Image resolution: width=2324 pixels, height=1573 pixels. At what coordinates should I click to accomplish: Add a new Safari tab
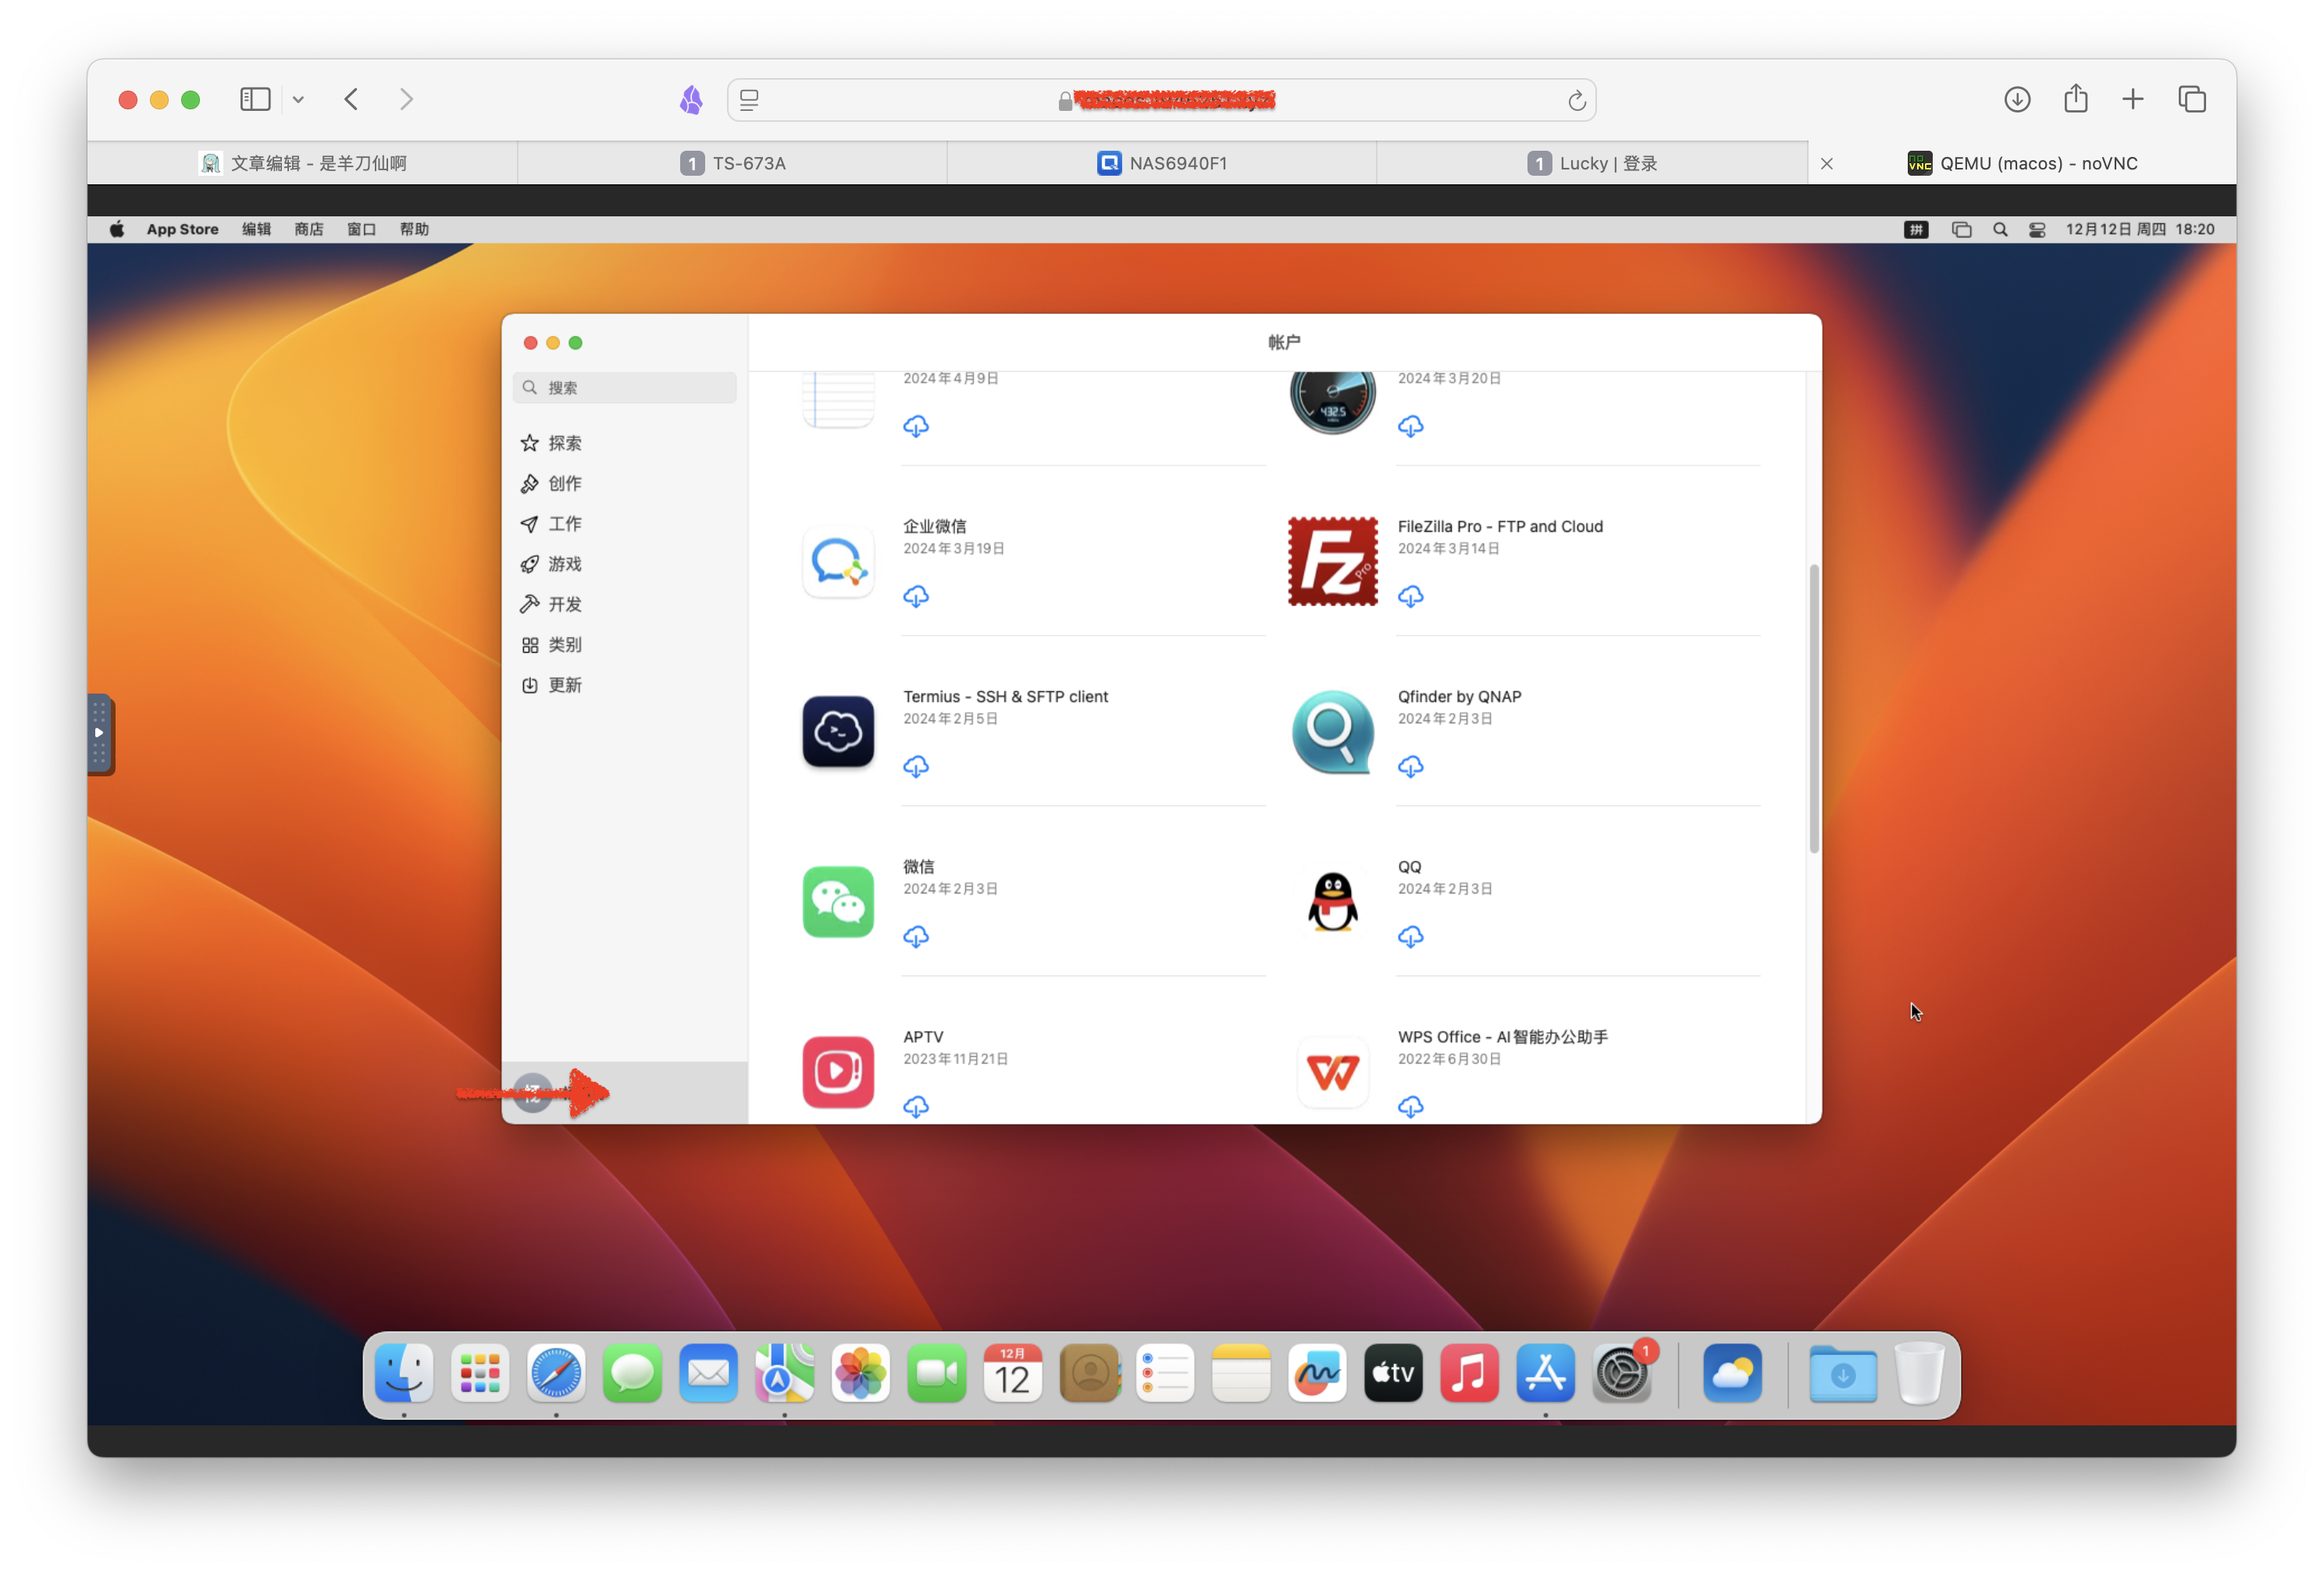[2132, 99]
